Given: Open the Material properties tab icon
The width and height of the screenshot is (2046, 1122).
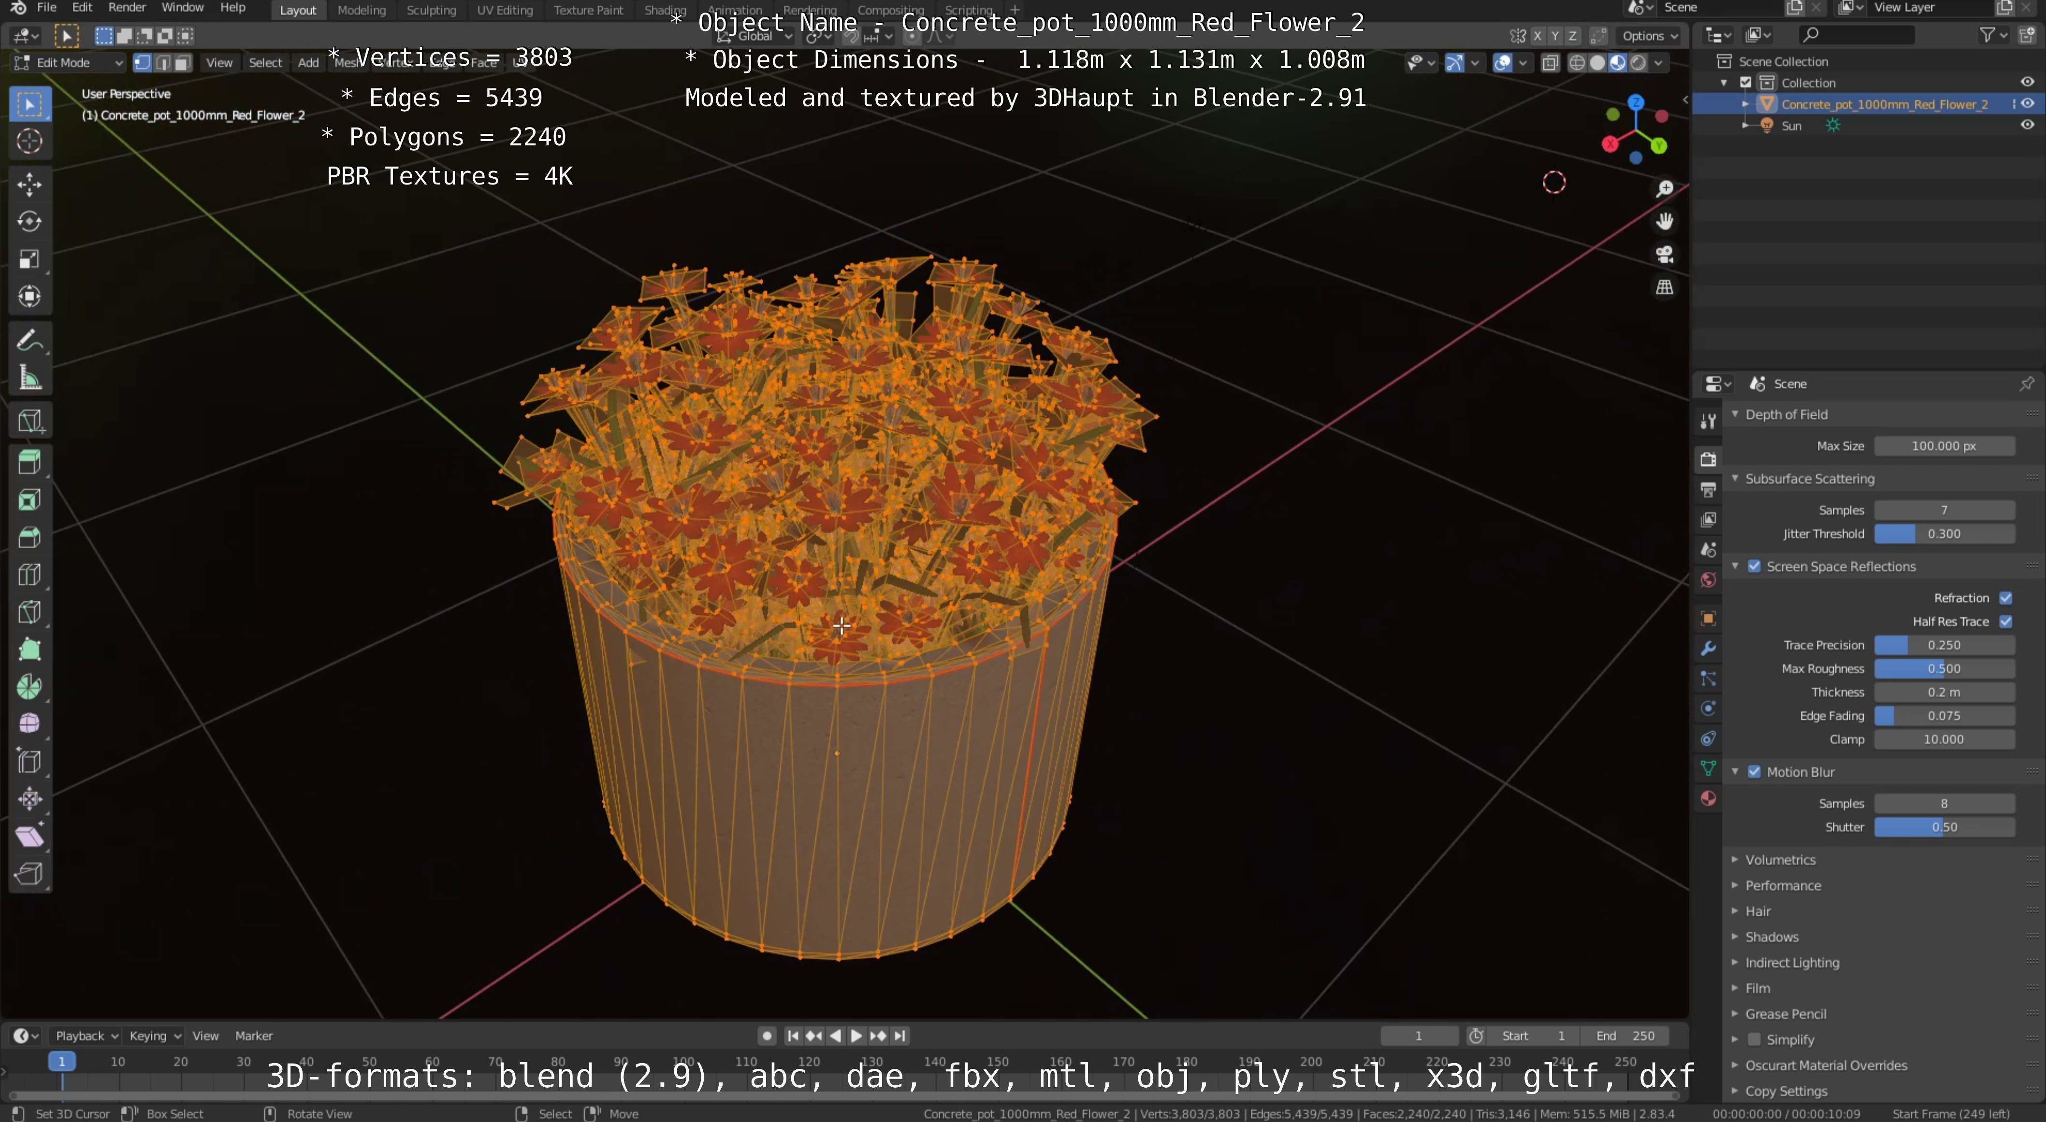Looking at the screenshot, I should pos(1709,799).
